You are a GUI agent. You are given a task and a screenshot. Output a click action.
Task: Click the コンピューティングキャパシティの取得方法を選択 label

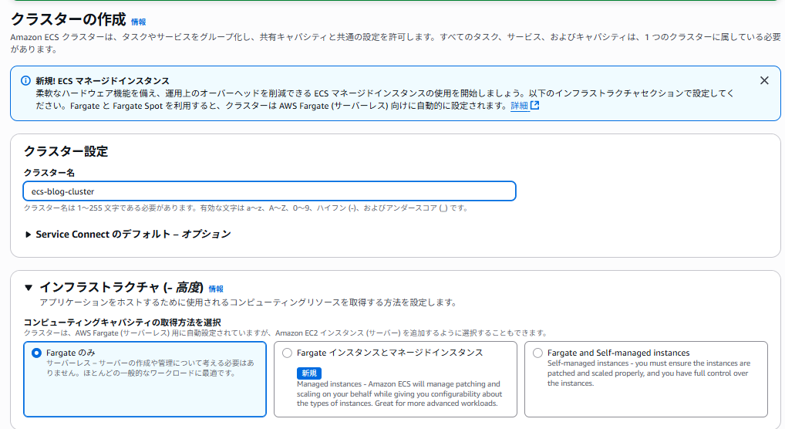(122, 322)
